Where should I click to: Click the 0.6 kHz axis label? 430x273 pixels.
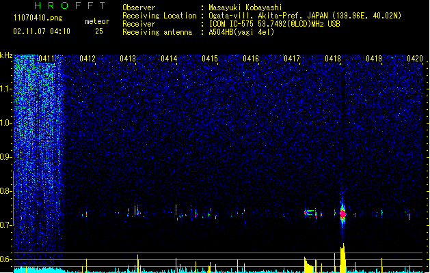tap(5, 259)
